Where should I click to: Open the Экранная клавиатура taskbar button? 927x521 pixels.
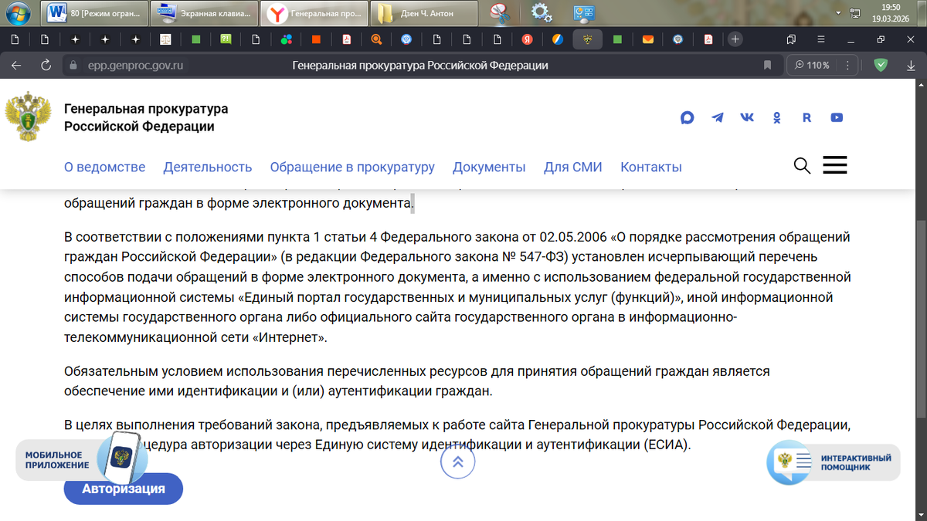[x=204, y=12]
